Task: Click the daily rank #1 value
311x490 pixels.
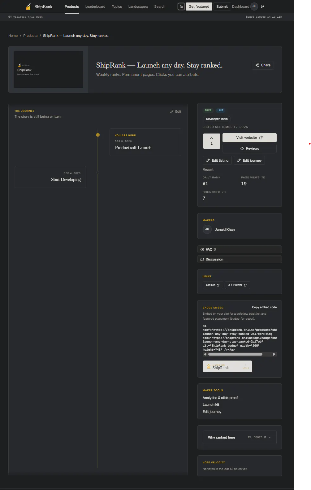Action: click(205, 184)
